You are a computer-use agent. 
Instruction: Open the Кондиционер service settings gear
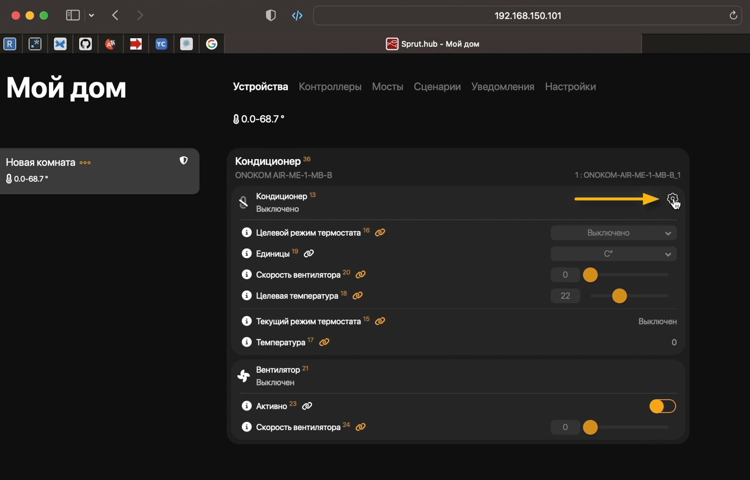[x=672, y=199]
